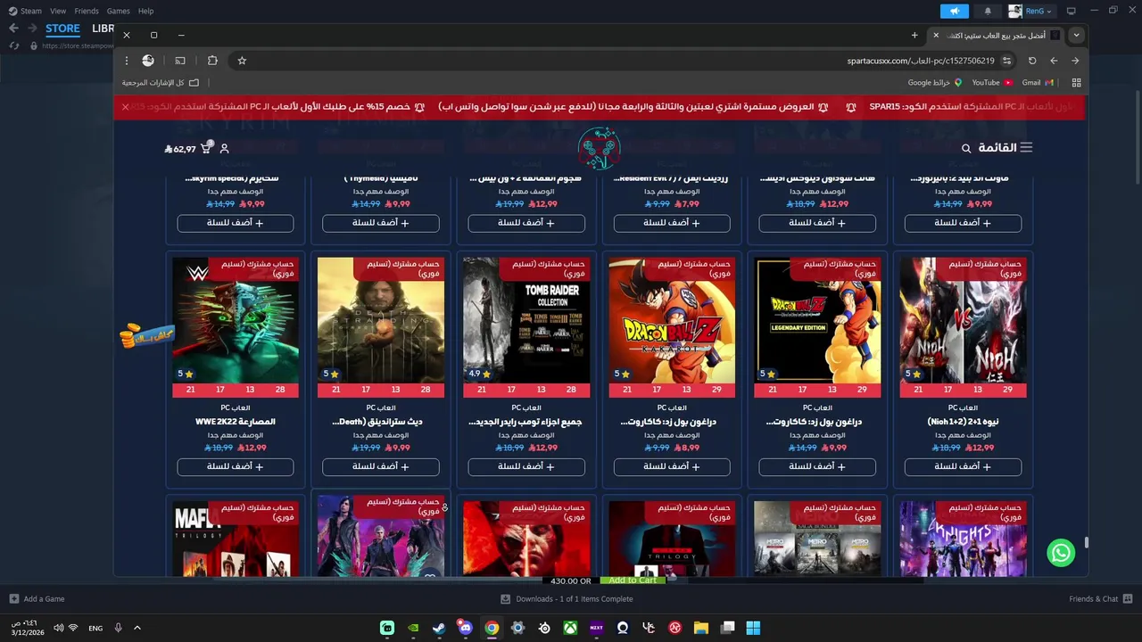Go back in Chrome navigation
Image resolution: width=1142 pixels, height=642 pixels.
pos(1075,61)
